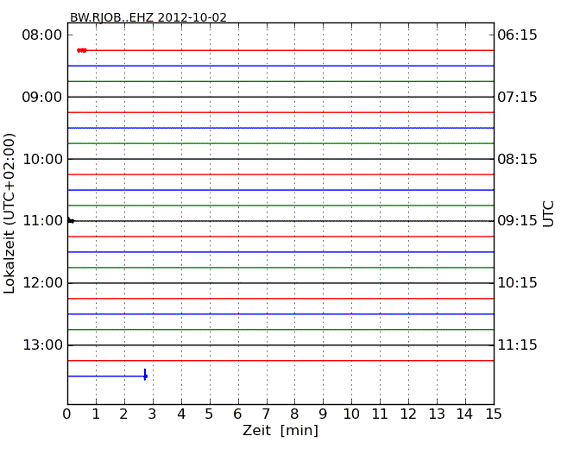Click x-axis minute tick label '3'

pyautogui.click(x=153, y=414)
